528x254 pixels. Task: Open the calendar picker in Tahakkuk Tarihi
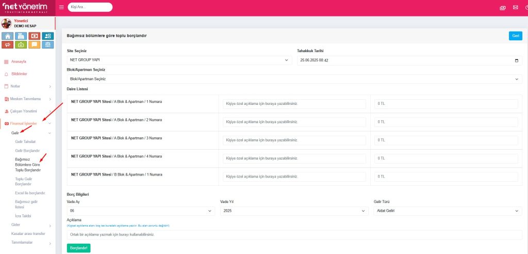(517, 60)
